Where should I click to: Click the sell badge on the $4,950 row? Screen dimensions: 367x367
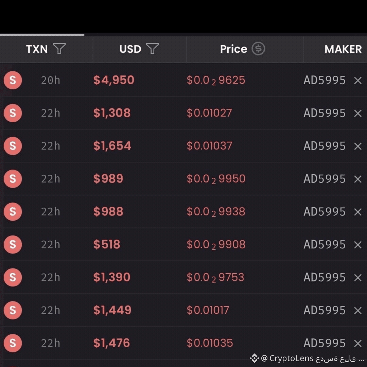[13, 80]
